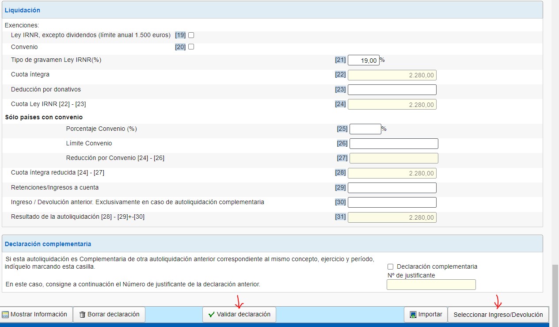Image resolution: width=559 pixels, height=327 pixels.
Task: Enable Ley IRNR exemption checkbox [19]
Action: [x=191, y=35]
